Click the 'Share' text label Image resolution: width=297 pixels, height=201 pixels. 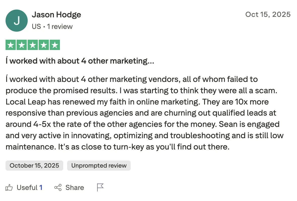coord(75,188)
